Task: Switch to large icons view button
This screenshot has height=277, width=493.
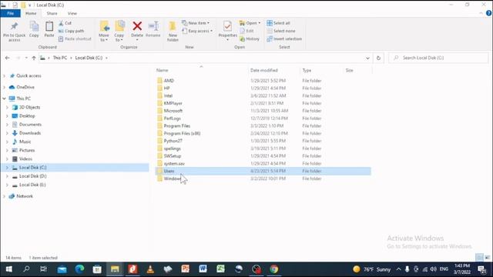Action: [x=488, y=258]
